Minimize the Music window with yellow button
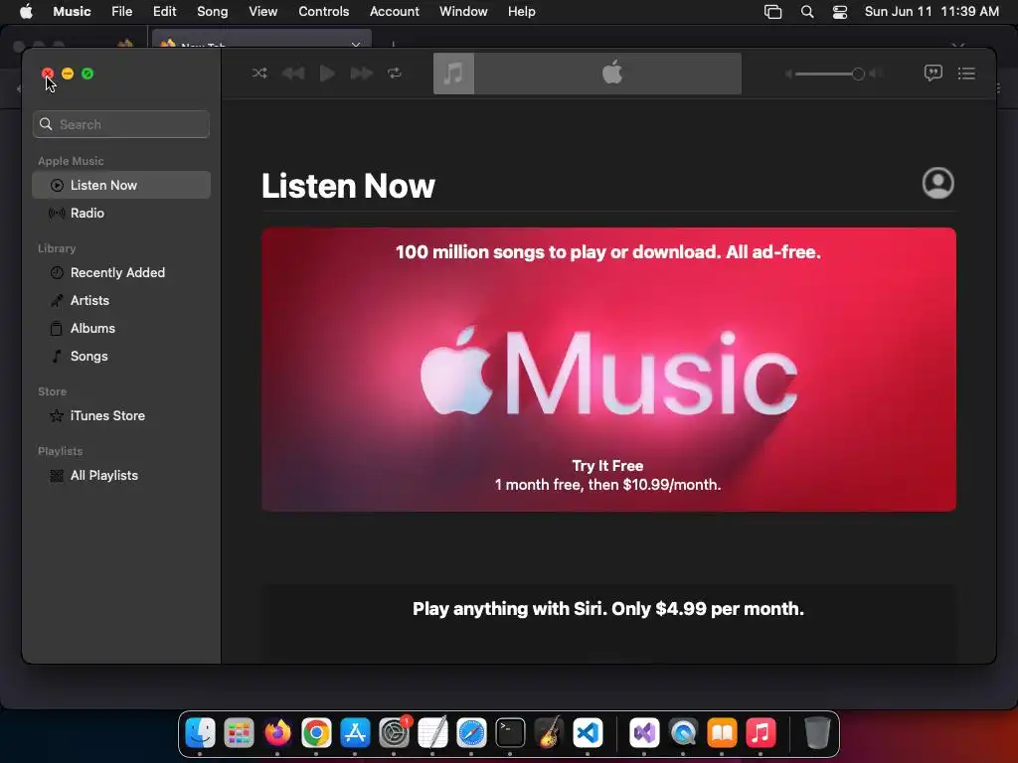This screenshot has height=763, width=1018. [x=68, y=74]
